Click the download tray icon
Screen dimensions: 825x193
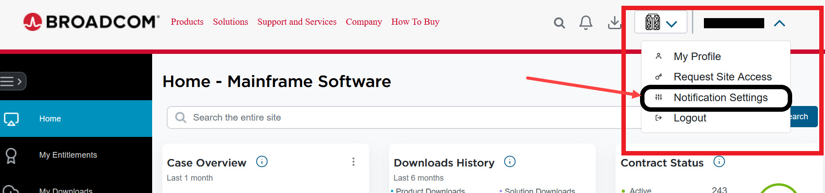click(x=614, y=23)
